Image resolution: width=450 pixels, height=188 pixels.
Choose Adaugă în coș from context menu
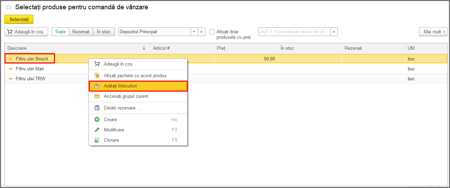[138, 64]
